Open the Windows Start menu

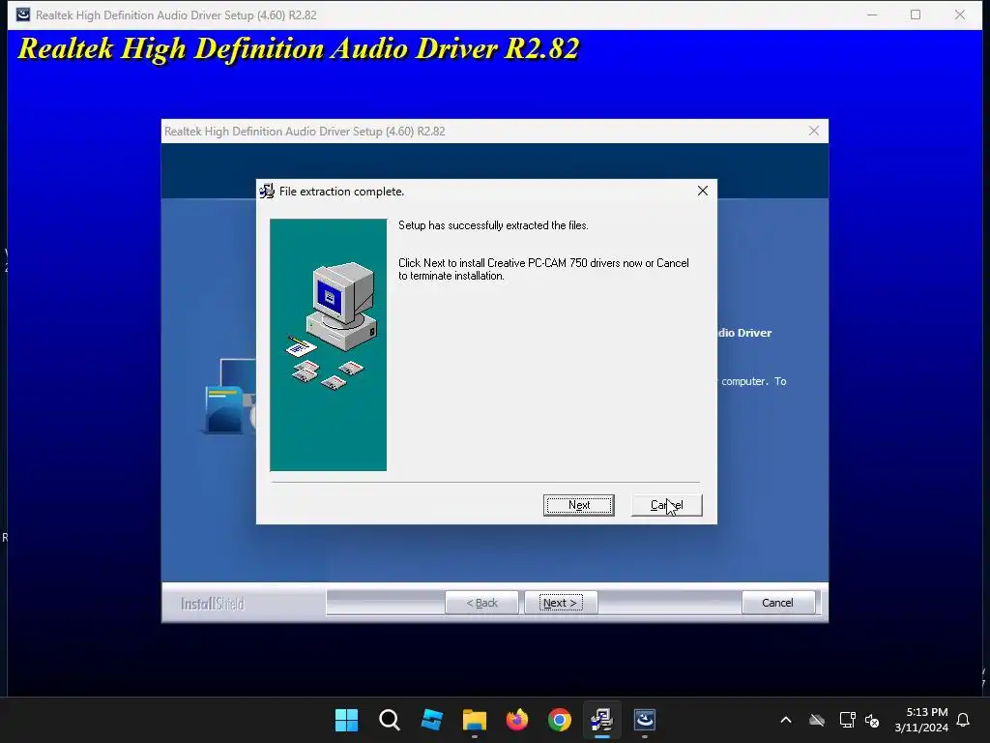tap(347, 720)
